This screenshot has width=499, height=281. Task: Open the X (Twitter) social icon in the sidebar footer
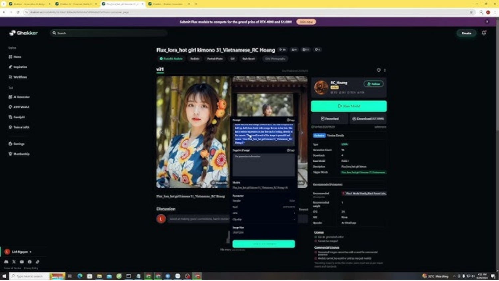pyautogui.click(x=14, y=262)
